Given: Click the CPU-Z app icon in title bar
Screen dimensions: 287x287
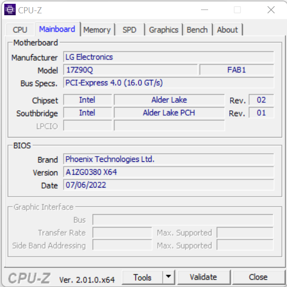Looking at the screenshot, I should (x=10, y=10).
